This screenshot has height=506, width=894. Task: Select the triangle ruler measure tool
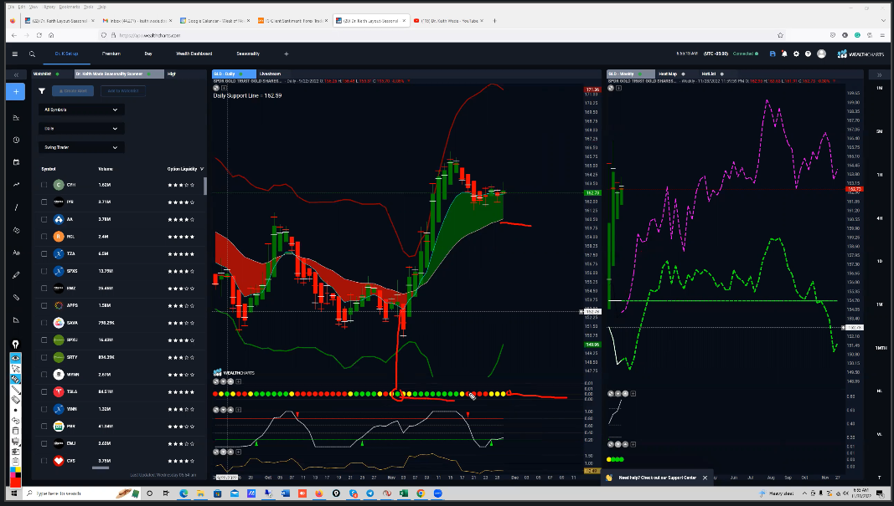tap(16, 319)
